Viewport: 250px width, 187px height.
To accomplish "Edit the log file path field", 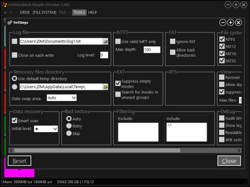I will click(61, 41).
